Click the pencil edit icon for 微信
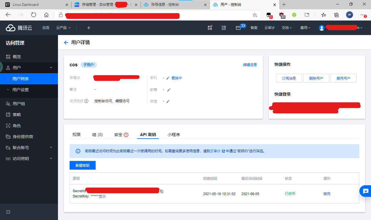 coord(168,101)
